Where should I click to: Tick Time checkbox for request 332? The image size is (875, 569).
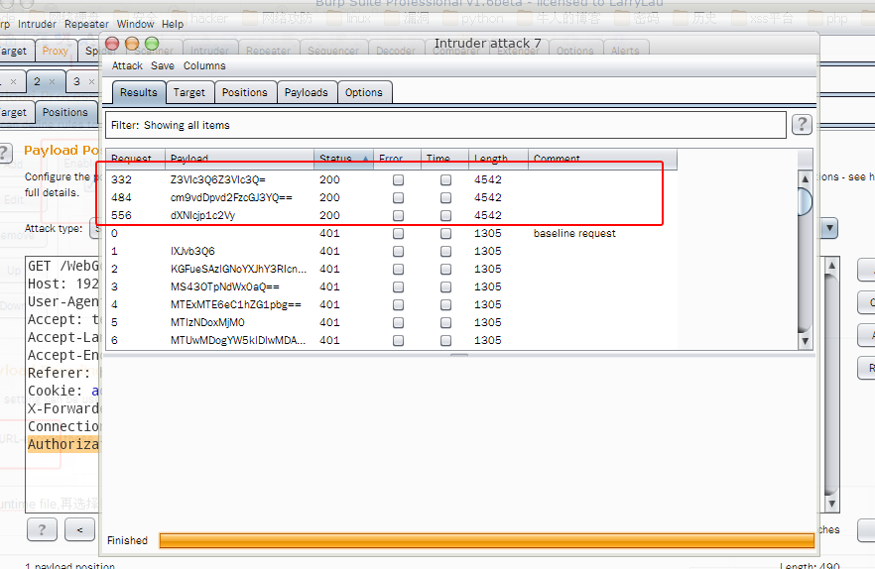click(445, 179)
